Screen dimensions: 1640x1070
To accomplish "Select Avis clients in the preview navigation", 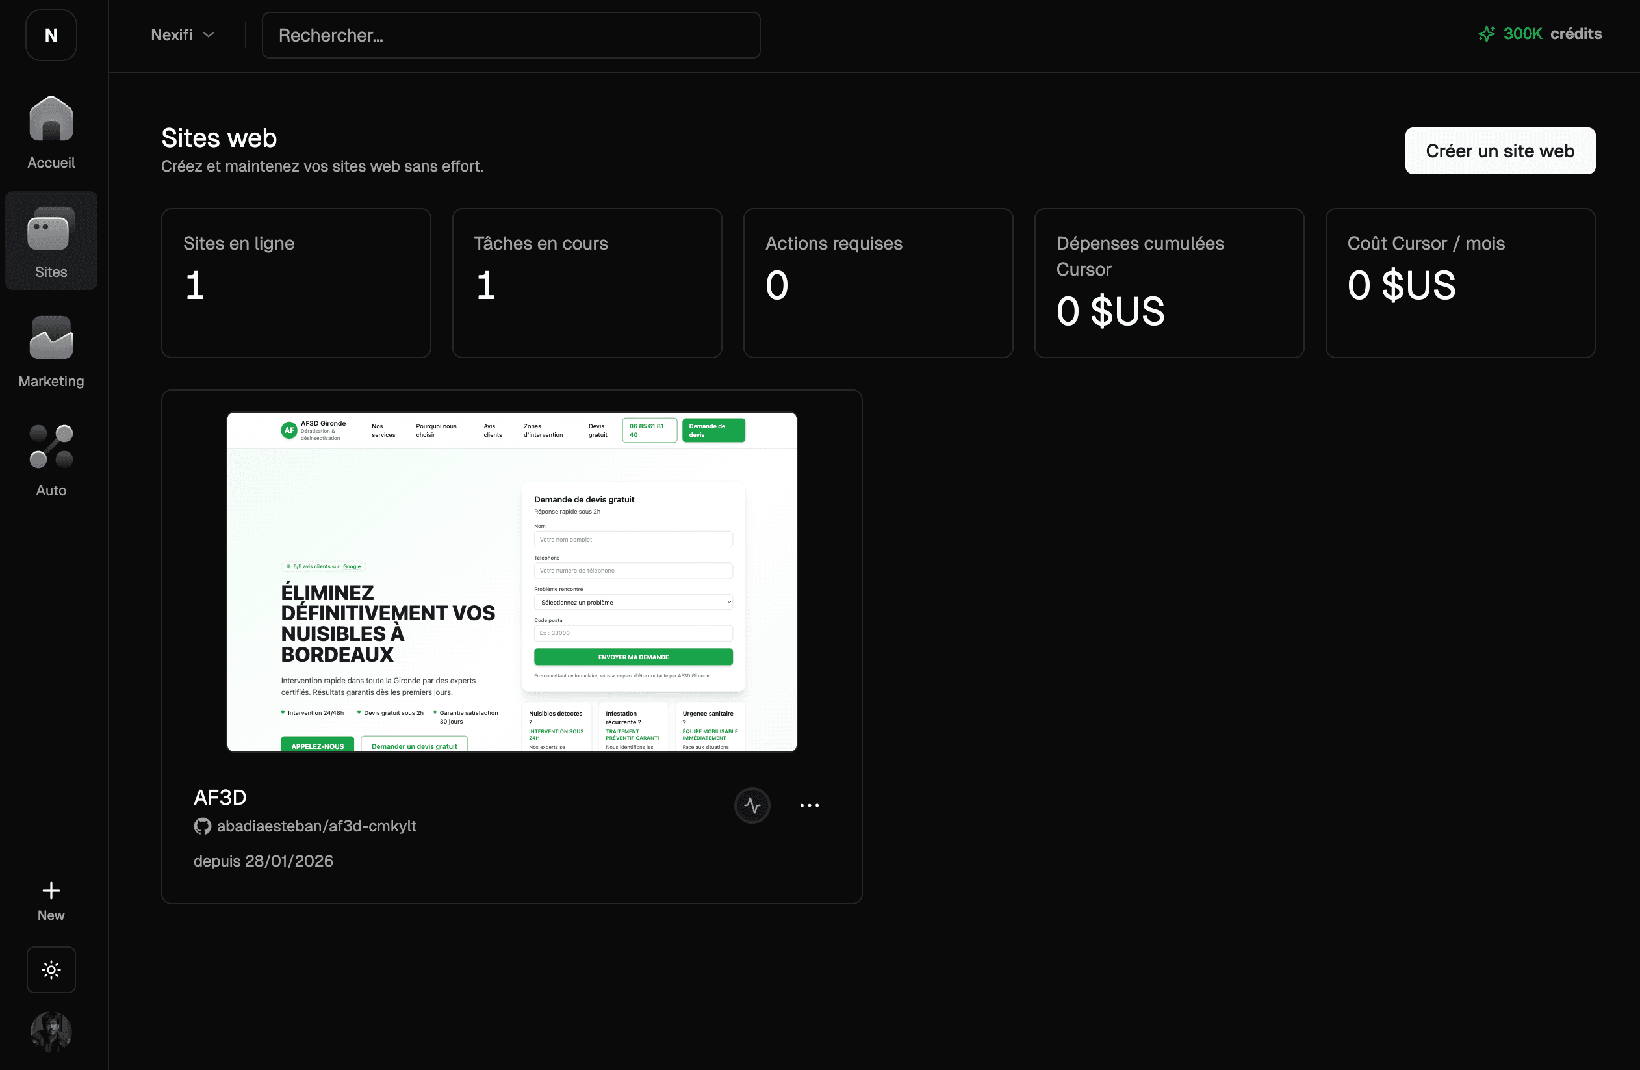I will [x=492, y=430].
